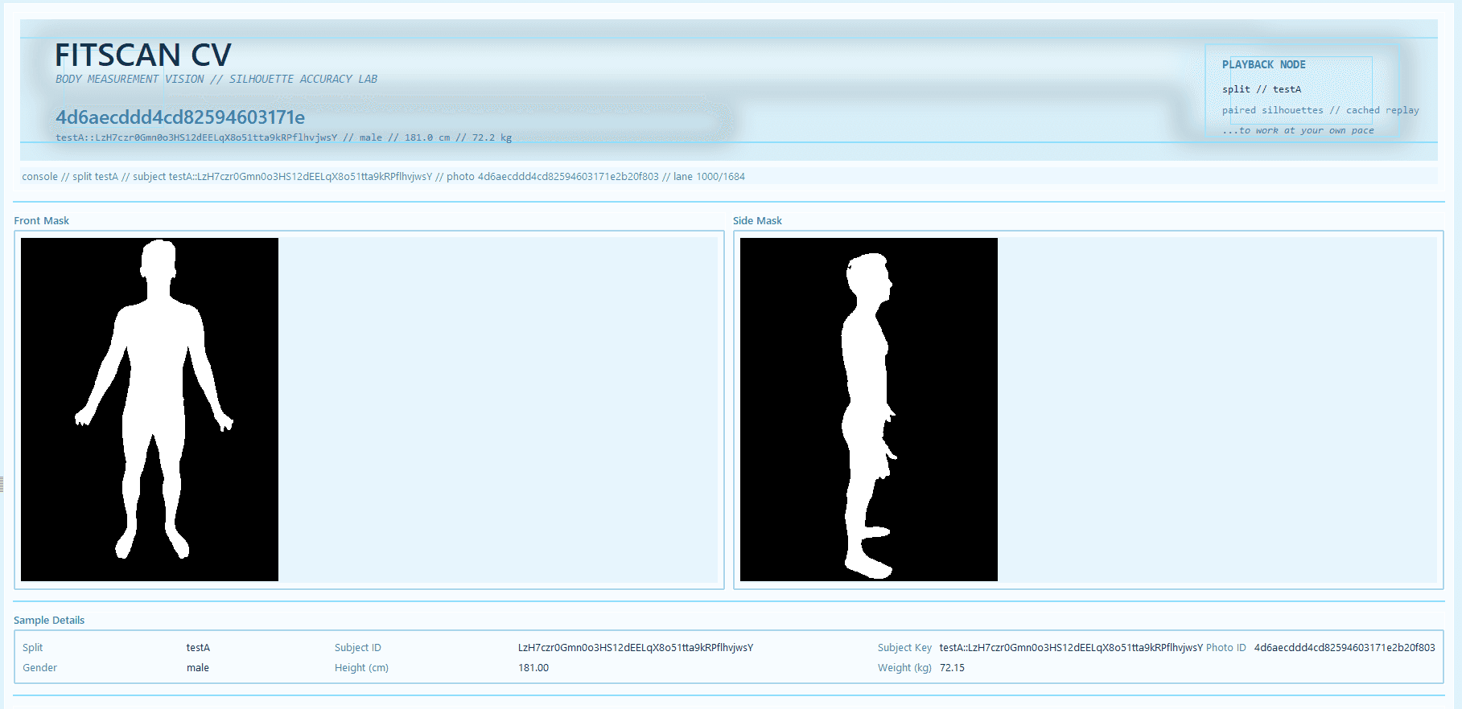Click the Sample Details heading
This screenshot has width=1462, height=709.
[x=49, y=620]
